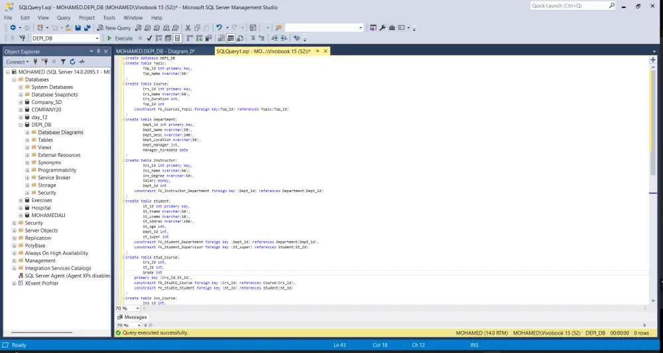This screenshot has width=663, height=353.
Task: Expand the Tables folder node
Action: (27, 140)
